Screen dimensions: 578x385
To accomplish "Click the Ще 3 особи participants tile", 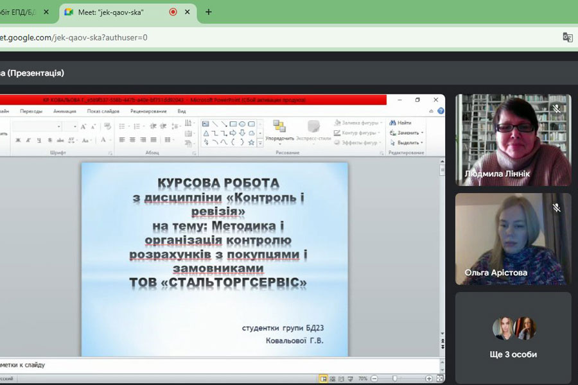I will 513,338.
